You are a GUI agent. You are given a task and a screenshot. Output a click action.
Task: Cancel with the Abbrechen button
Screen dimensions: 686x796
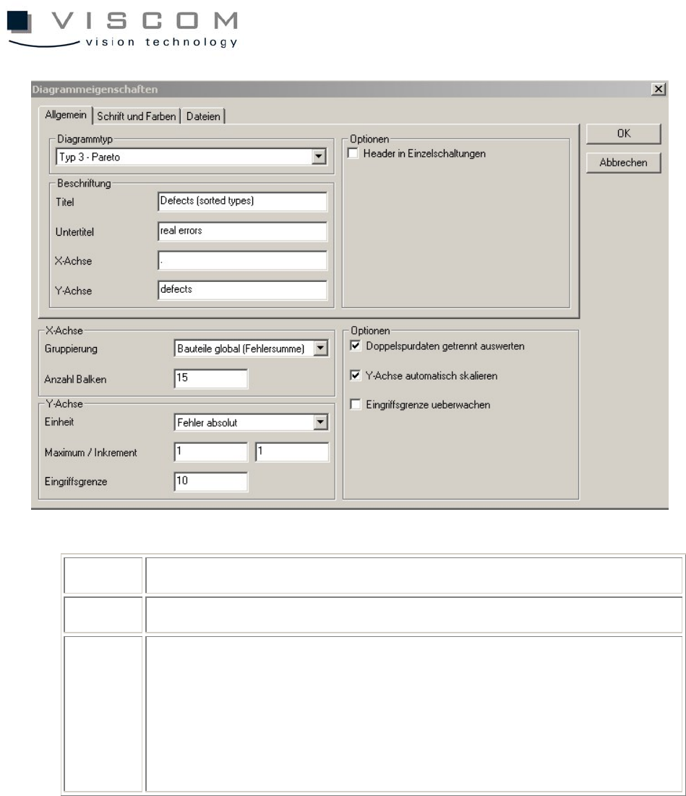pyautogui.click(x=624, y=163)
